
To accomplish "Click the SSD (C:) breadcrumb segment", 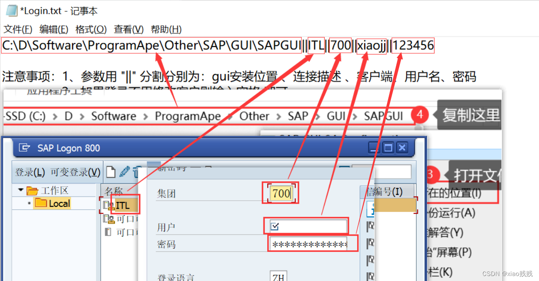I will pyautogui.click(x=25, y=116).
